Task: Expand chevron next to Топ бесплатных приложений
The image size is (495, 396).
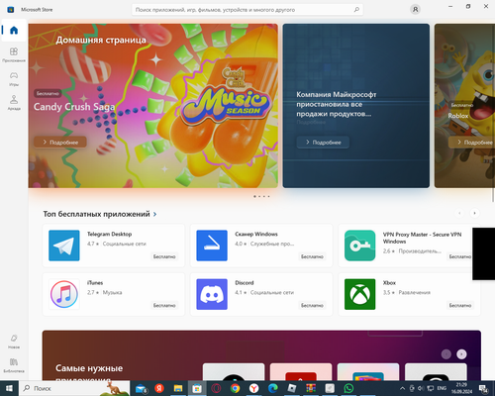Action: coord(154,215)
